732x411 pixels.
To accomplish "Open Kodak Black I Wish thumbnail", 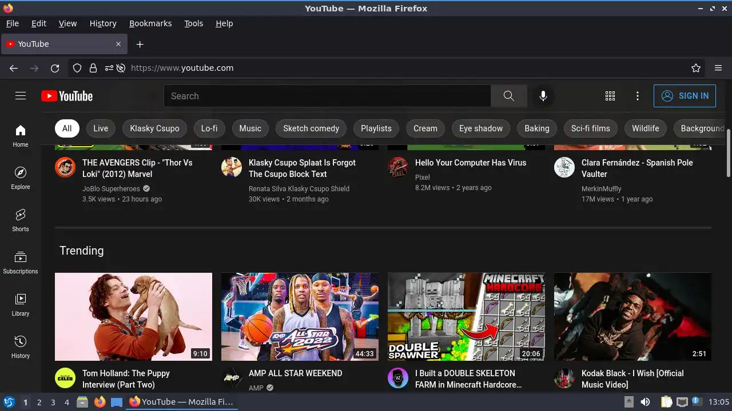I will tap(632, 317).
